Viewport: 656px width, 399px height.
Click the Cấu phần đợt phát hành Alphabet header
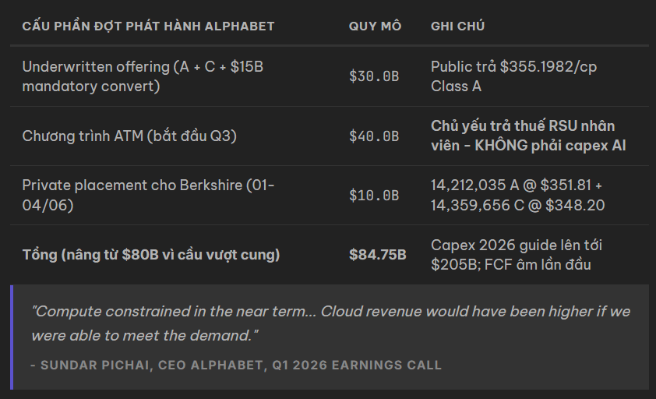pos(148,26)
